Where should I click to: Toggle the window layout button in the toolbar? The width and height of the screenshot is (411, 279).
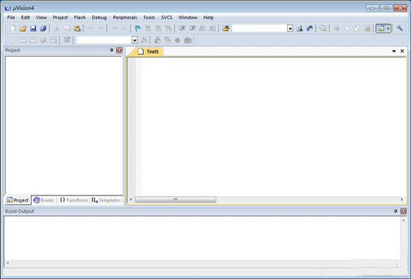point(382,29)
